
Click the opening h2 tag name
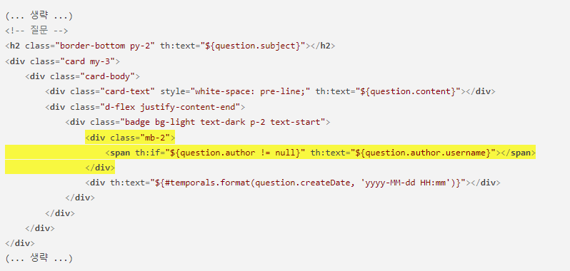click(x=15, y=46)
